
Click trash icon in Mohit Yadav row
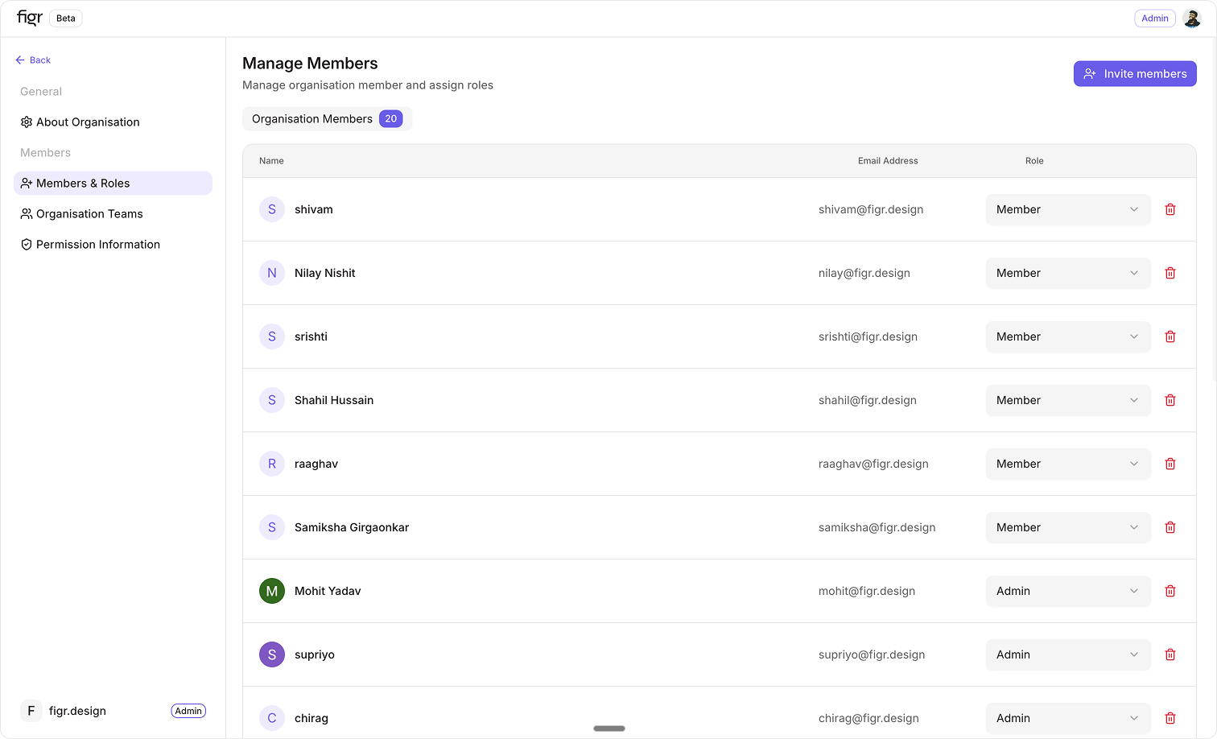click(1170, 591)
